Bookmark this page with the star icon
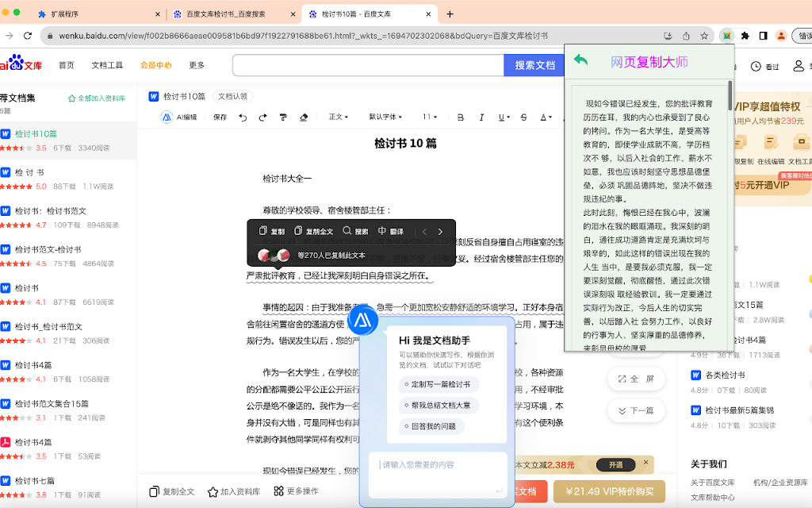Screen dimensions: 812x508 (x=704, y=36)
